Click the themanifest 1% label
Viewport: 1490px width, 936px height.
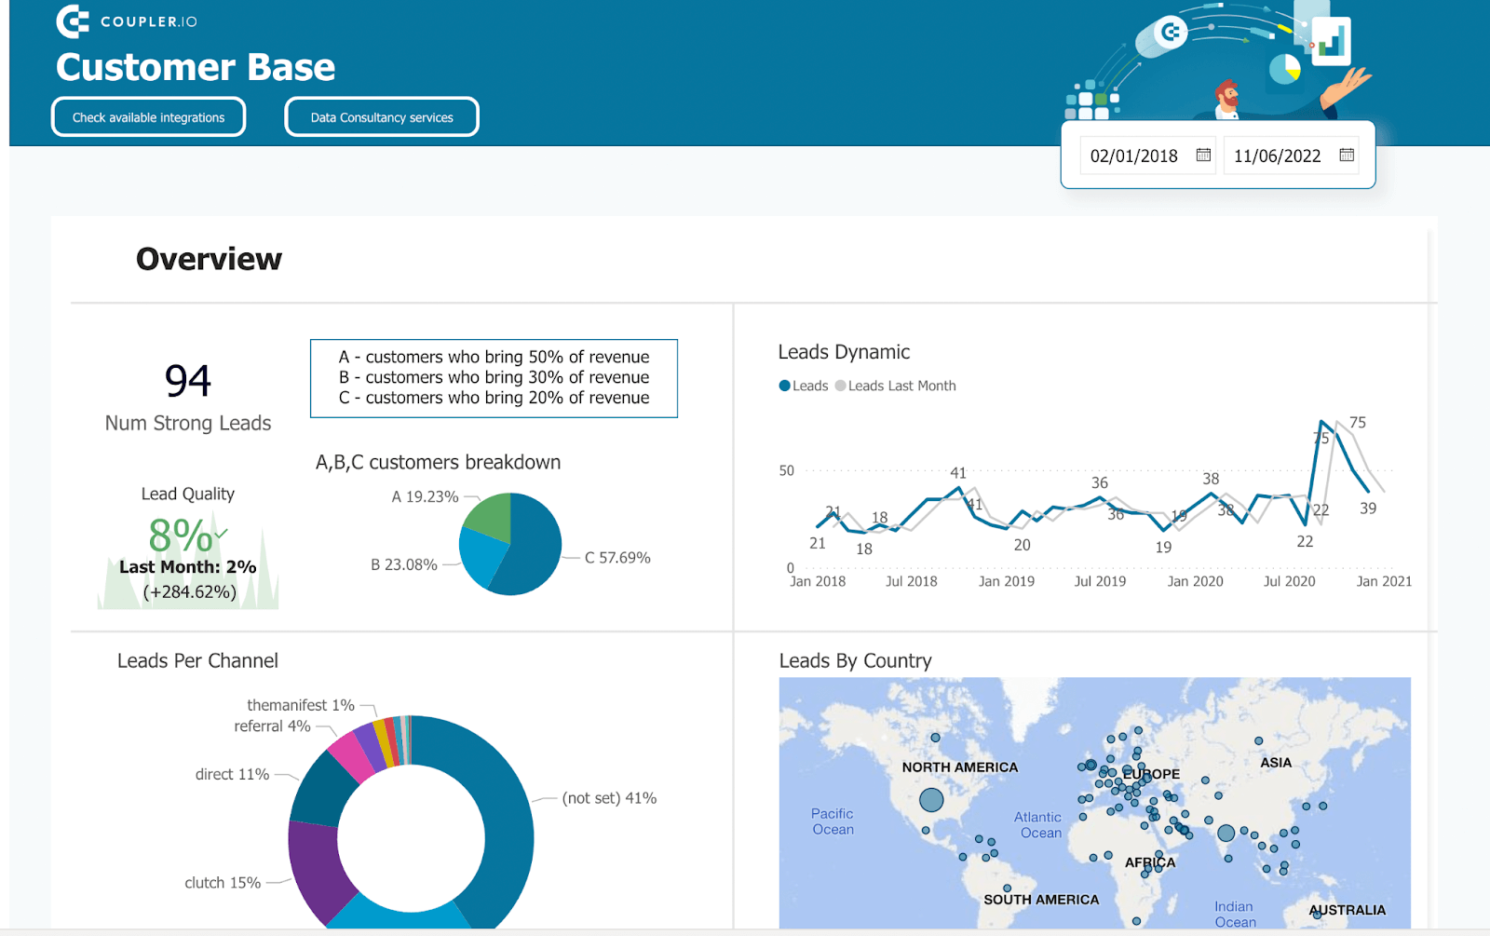point(301,705)
